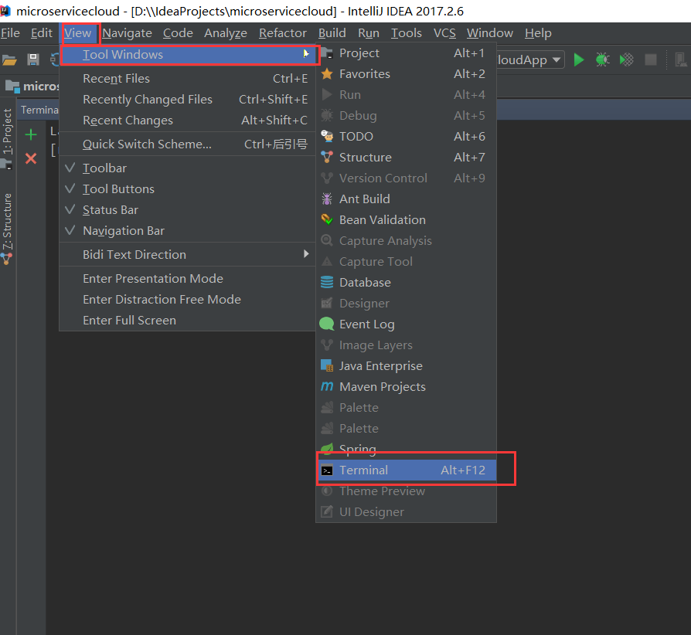Click the Run with Coverage icon

(626, 59)
